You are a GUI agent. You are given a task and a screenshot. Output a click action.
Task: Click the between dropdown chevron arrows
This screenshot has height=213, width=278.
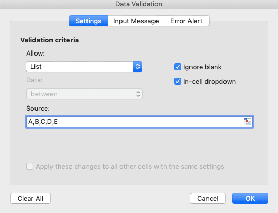click(x=138, y=94)
